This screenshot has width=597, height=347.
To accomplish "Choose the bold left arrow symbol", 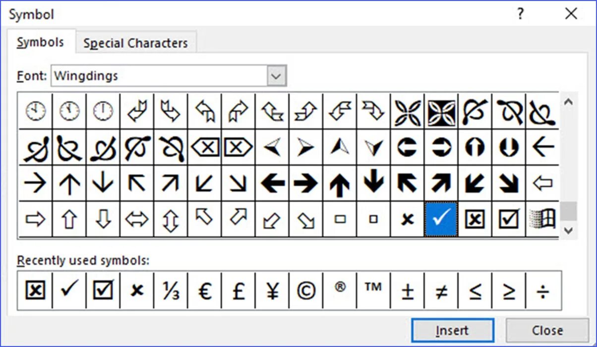I will click(x=273, y=184).
